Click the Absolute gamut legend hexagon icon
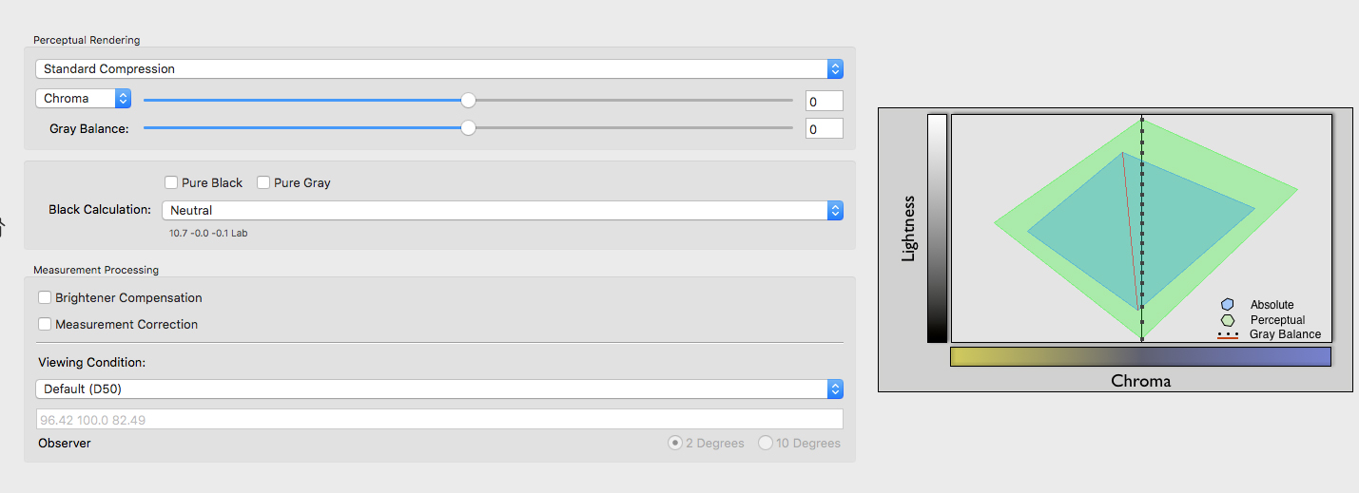 (x=1227, y=305)
